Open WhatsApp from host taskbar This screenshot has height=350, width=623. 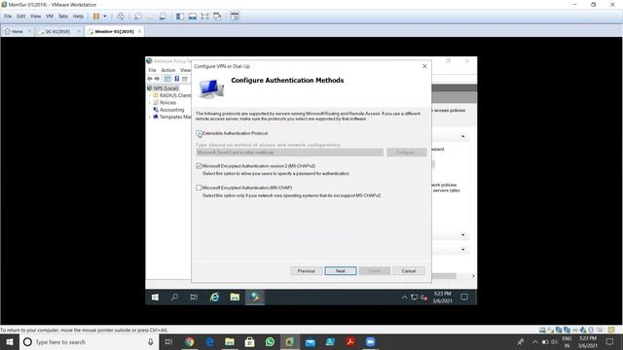270,341
